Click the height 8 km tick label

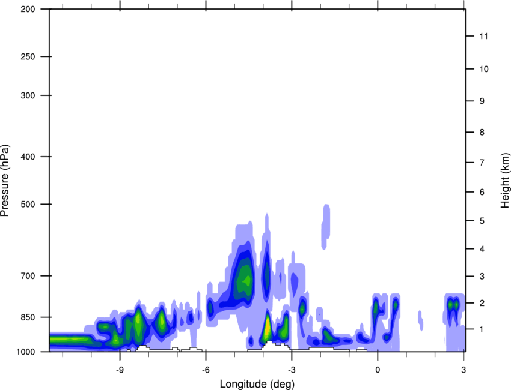482,133
